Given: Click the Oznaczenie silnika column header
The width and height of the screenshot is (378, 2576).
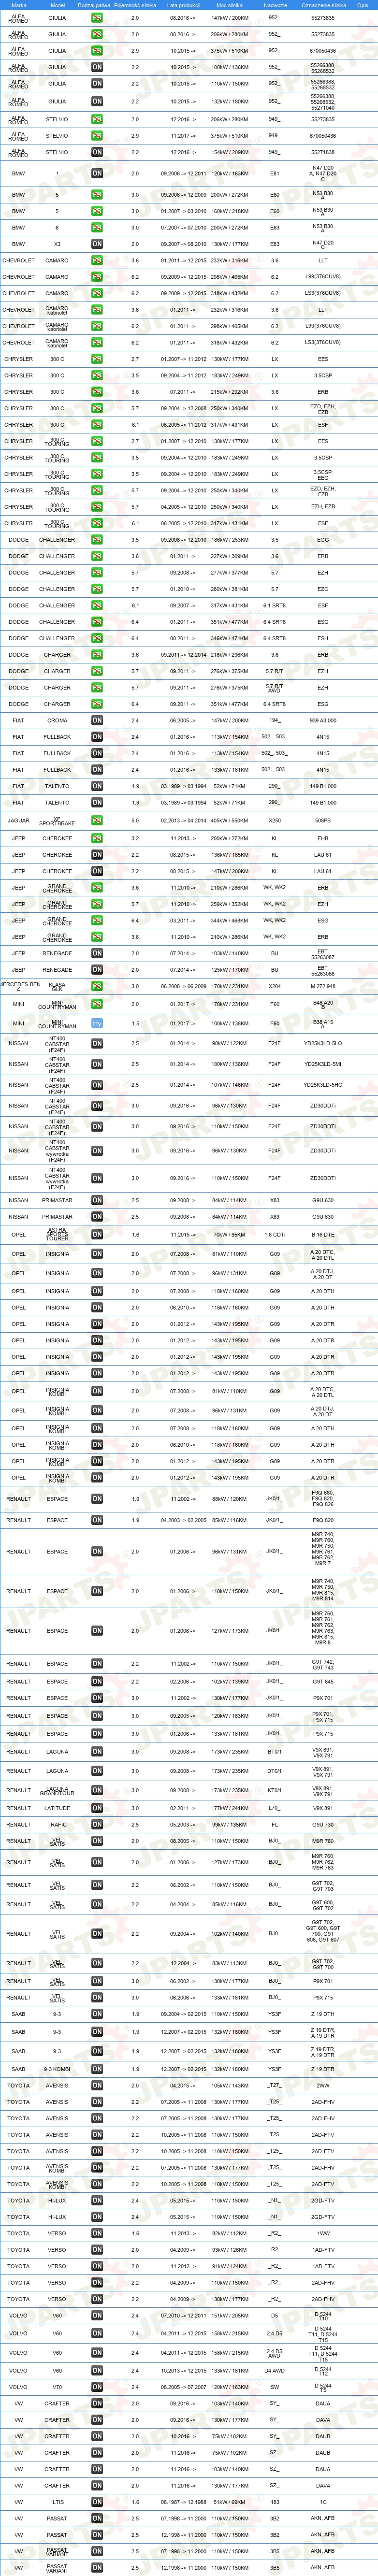Looking at the screenshot, I should coord(323,5).
